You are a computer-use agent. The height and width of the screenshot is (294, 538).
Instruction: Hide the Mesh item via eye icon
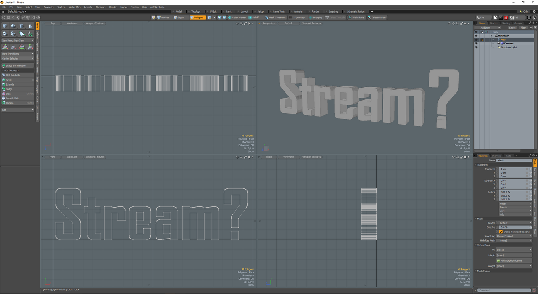[x=476, y=39]
